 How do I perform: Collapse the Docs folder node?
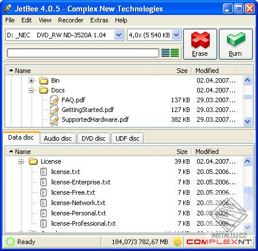pyautogui.click(x=31, y=90)
